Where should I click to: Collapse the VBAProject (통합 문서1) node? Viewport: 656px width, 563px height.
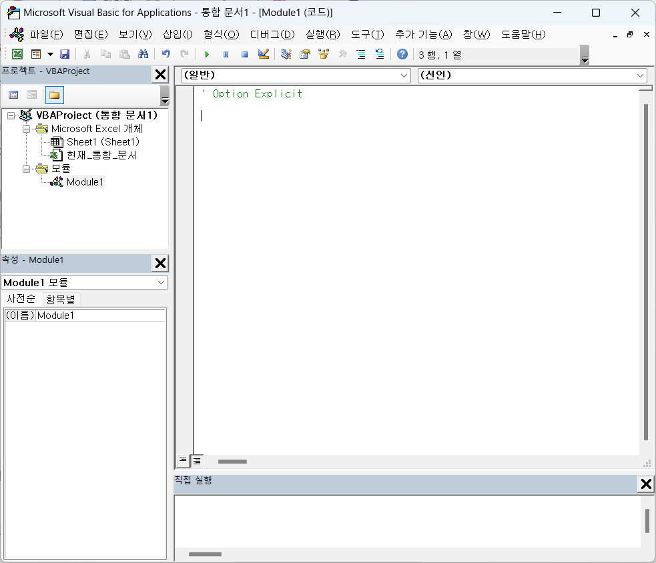(x=11, y=115)
